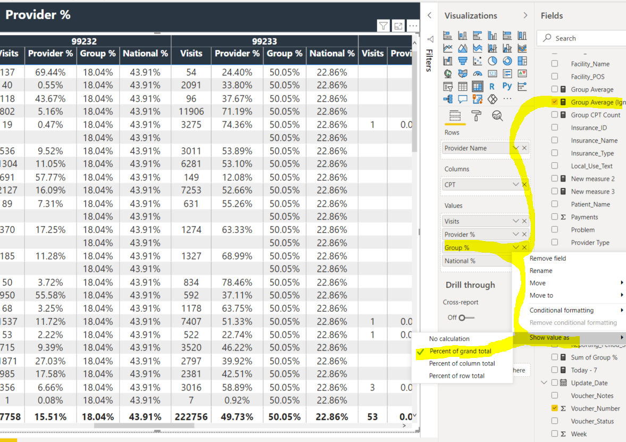
Task: Select the decomposition tree visual
Action: [x=447, y=99]
